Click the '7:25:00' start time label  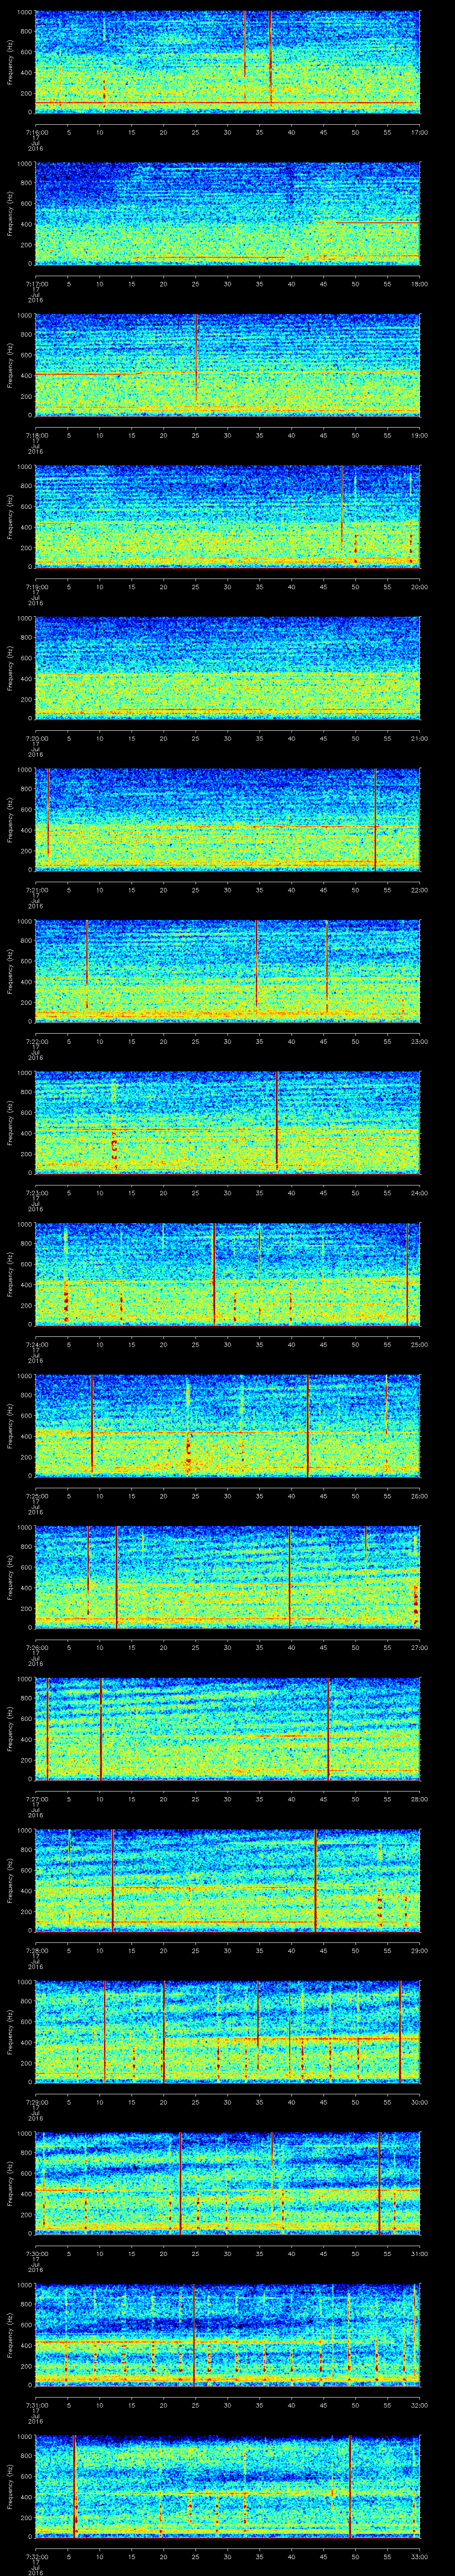point(36,1496)
